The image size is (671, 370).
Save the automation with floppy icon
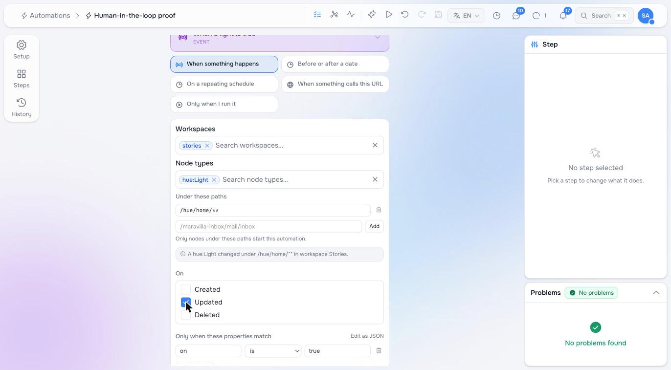438,15
